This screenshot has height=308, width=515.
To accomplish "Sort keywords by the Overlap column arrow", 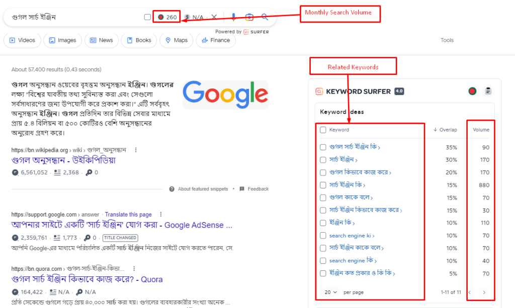I will 435,130.
